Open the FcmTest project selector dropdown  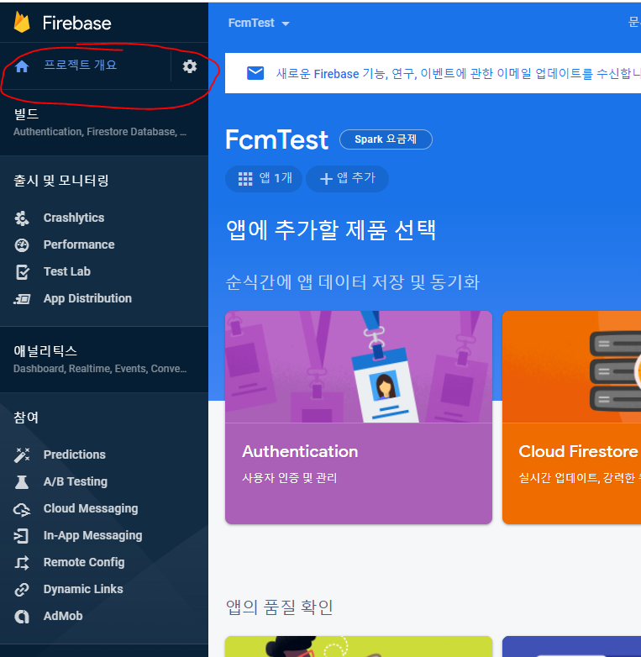259,23
